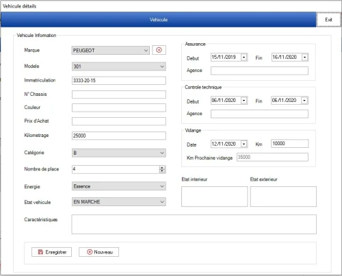Screen dimensions: 342x276
Task: Open Controle technique Fin calendar arrow
Action: [x=304, y=100]
